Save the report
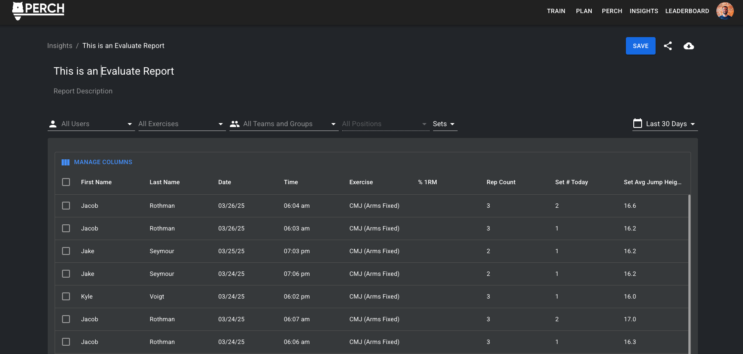Image resolution: width=743 pixels, height=354 pixels. (x=640, y=46)
